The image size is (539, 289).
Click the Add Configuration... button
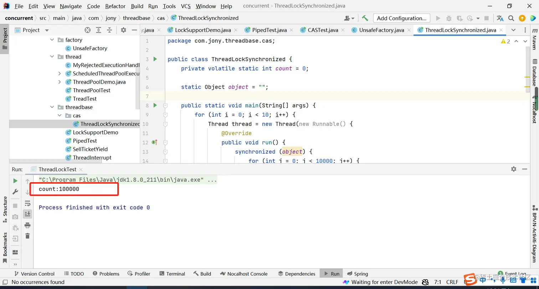[402, 18]
